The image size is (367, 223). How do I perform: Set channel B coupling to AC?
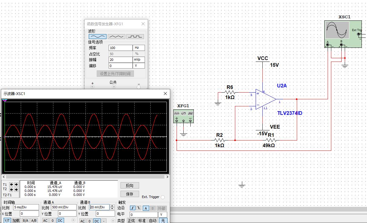[82, 221]
